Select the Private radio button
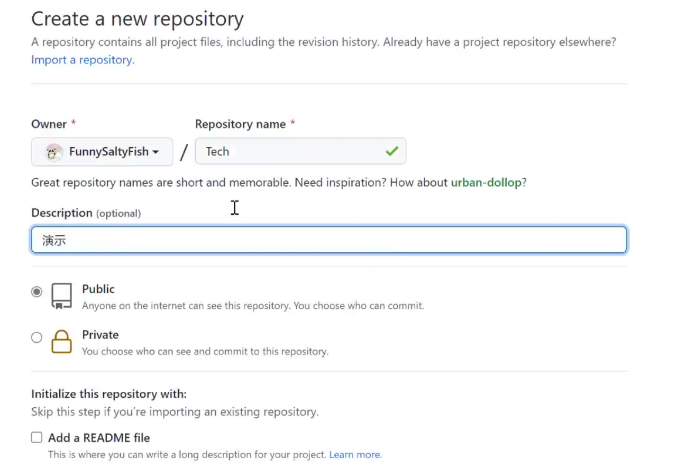This screenshot has width=676, height=468. tap(36, 337)
